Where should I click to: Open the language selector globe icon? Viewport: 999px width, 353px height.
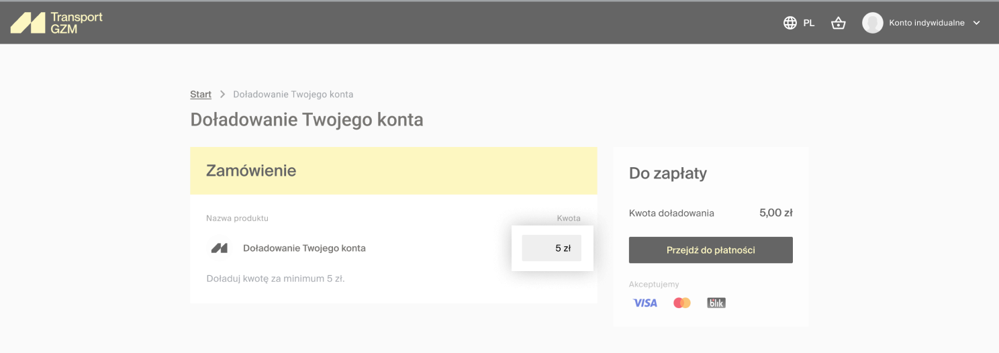(790, 23)
